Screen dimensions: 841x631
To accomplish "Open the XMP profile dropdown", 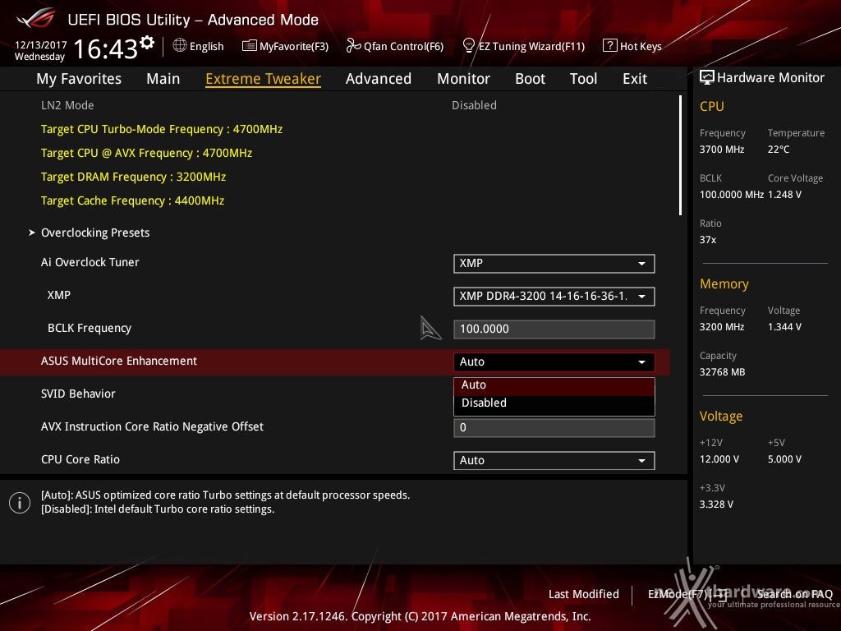I will pyautogui.click(x=554, y=296).
